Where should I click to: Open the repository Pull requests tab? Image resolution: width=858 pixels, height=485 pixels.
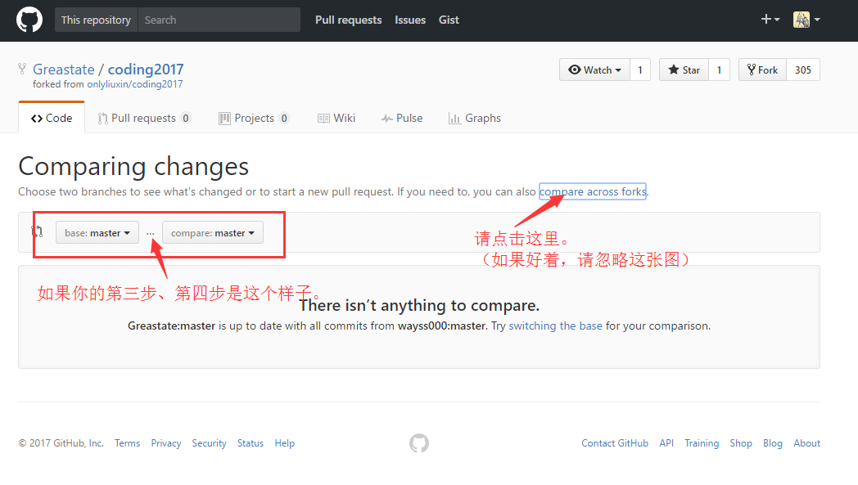pyautogui.click(x=144, y=118)
